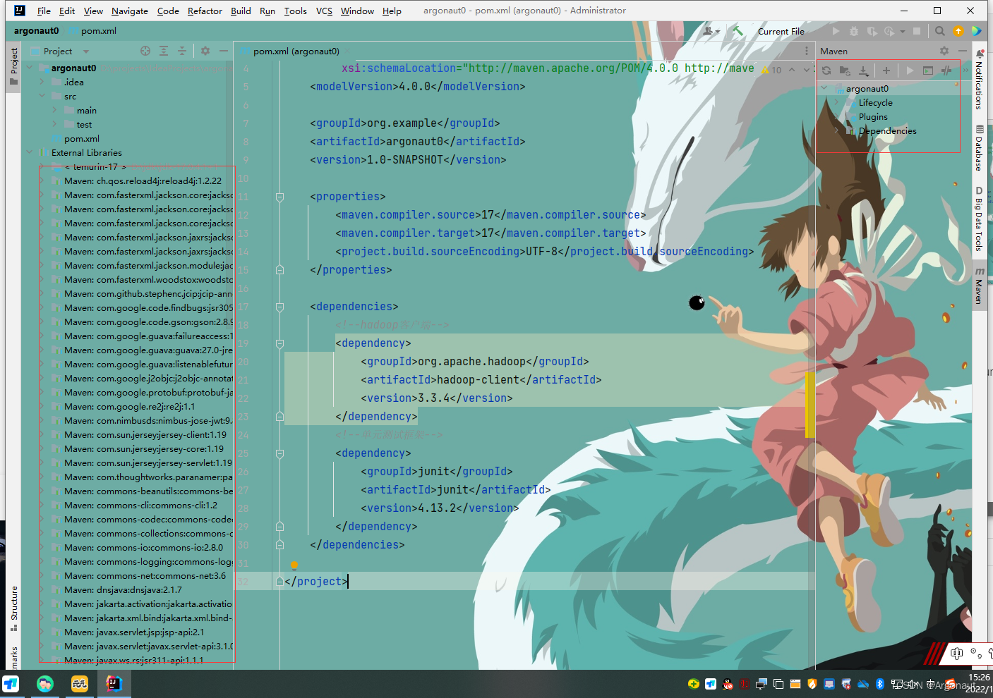The image size is (993, 698).
Task: Expand Plugins in Maven panel
Action: pyautogui.click(x=836, y=117)
